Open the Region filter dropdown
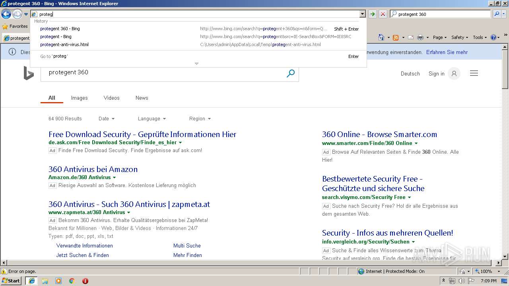This screenshot has width=509, height=286. tap(200, 118)
